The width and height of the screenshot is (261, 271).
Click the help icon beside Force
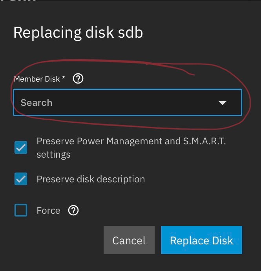pyautogui.click(x=73, y=211)
